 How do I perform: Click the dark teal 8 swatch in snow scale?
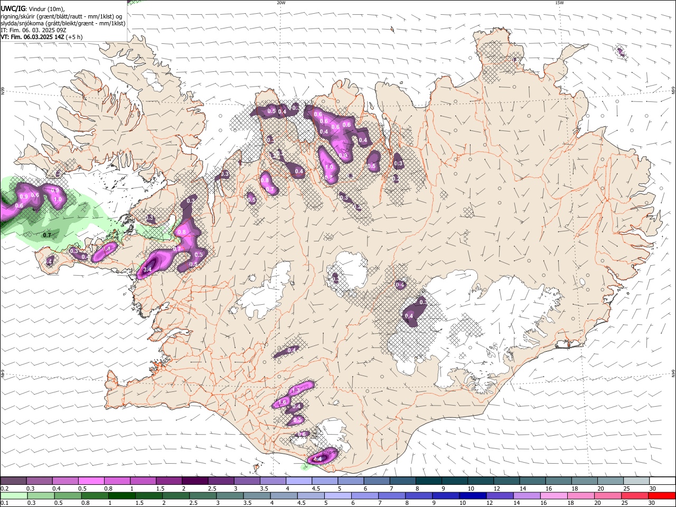pos(429,481)
